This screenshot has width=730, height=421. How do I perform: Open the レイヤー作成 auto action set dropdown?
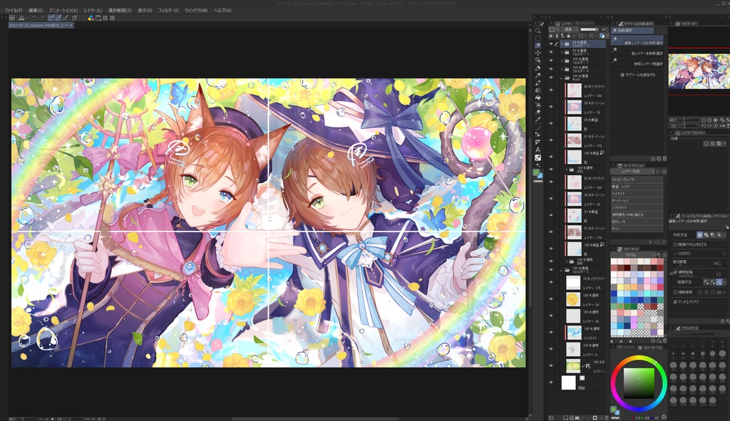click(x=633, y=172)
